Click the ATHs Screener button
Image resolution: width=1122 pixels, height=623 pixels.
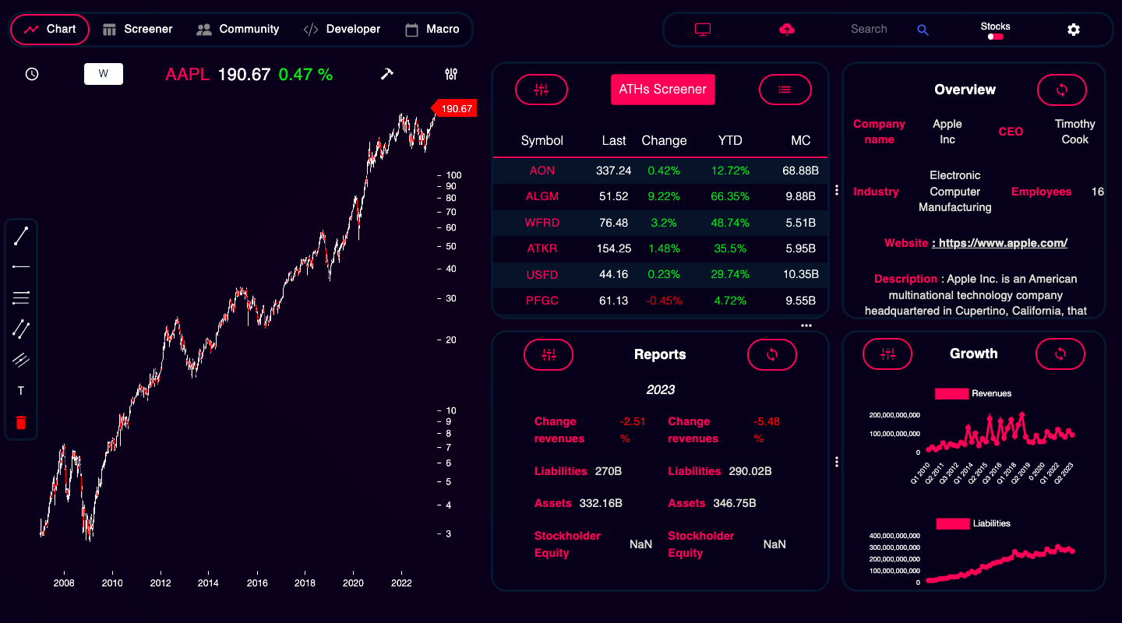tap(662, 90)
